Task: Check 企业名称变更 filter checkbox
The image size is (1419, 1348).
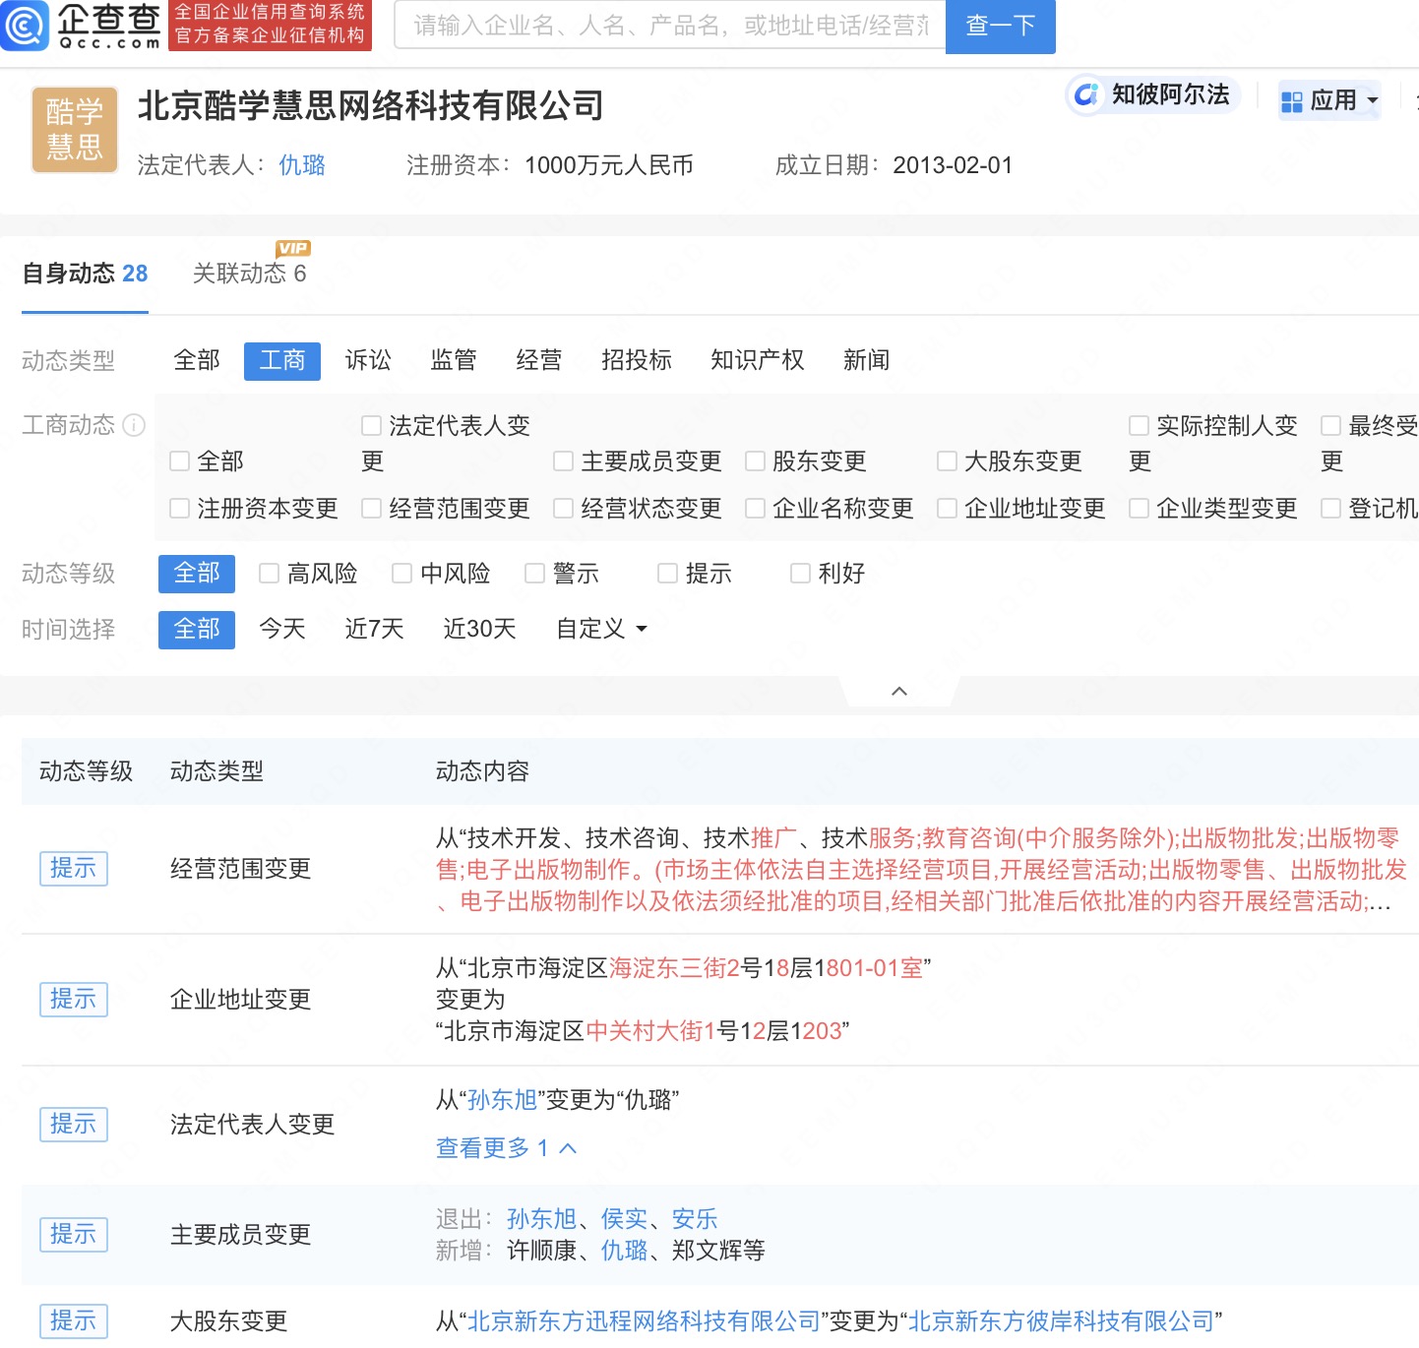Action: 756,509
